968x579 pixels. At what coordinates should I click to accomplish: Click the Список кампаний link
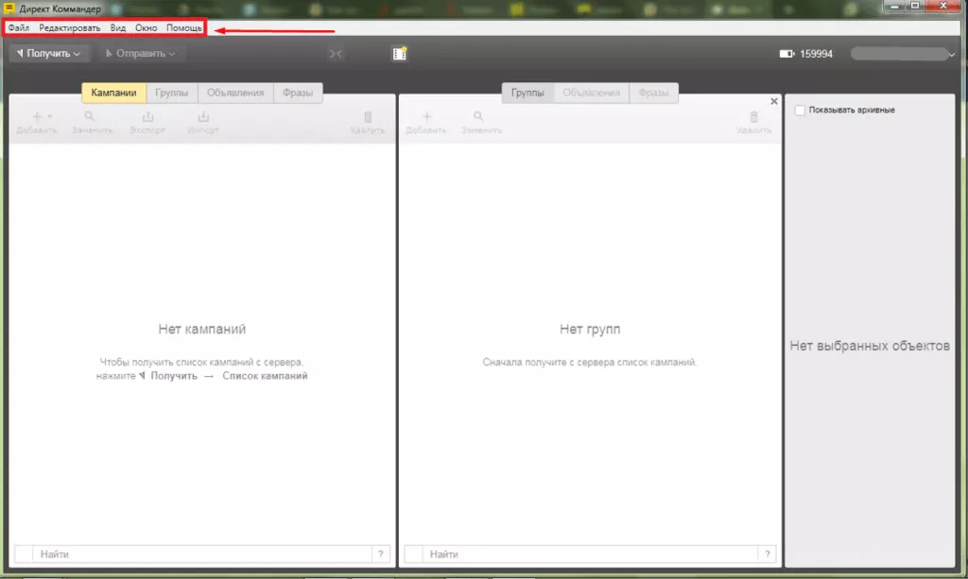265,376
